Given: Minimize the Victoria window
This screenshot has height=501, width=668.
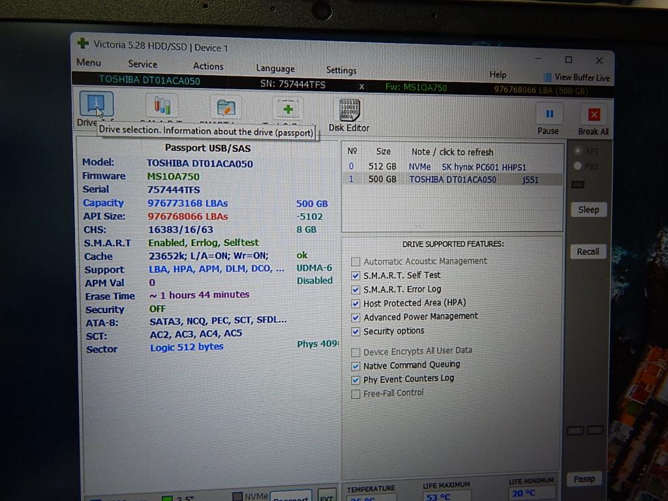Looking at the screenshot, I should pos(538,58).
